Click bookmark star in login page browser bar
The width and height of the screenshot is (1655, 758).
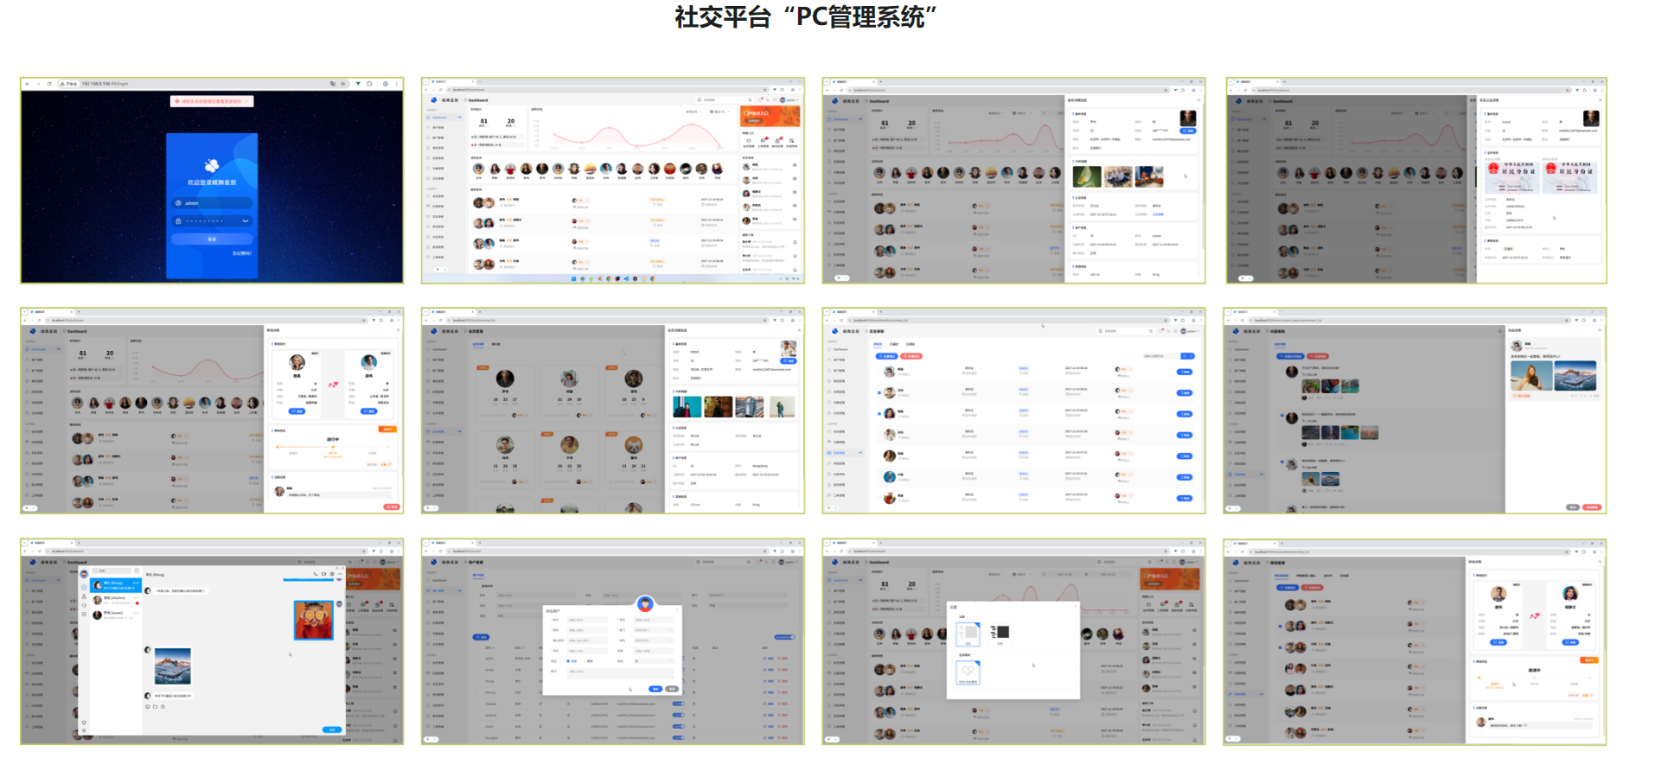(342, 84)
